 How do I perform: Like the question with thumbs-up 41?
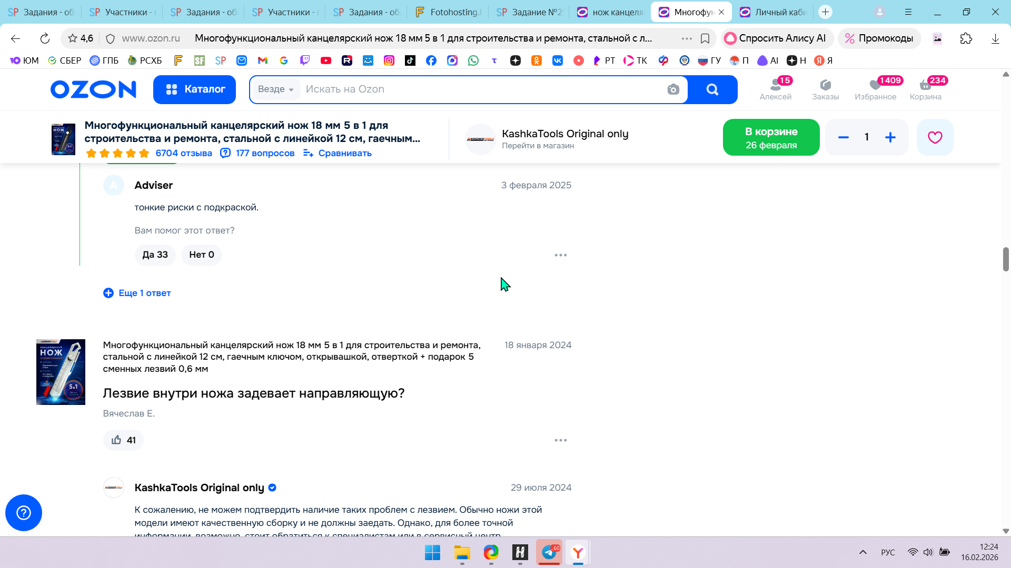[x=123, y=440]
